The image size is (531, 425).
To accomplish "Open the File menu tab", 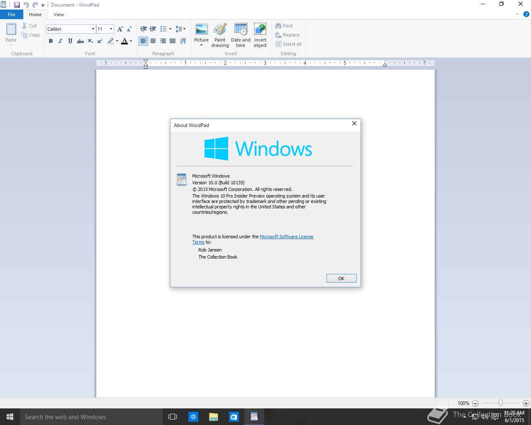I will click(12, 15).
